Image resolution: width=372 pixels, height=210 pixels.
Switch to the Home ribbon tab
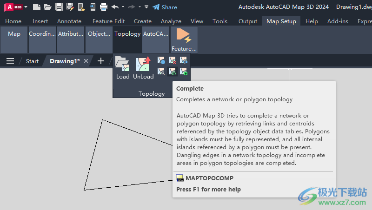(x=13, y=21)
